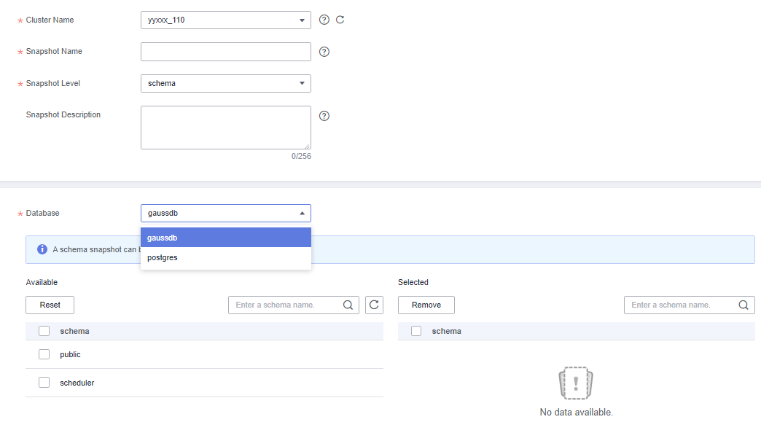
Task: Click the search icon in Selected schema search
Action: [744, 305]
